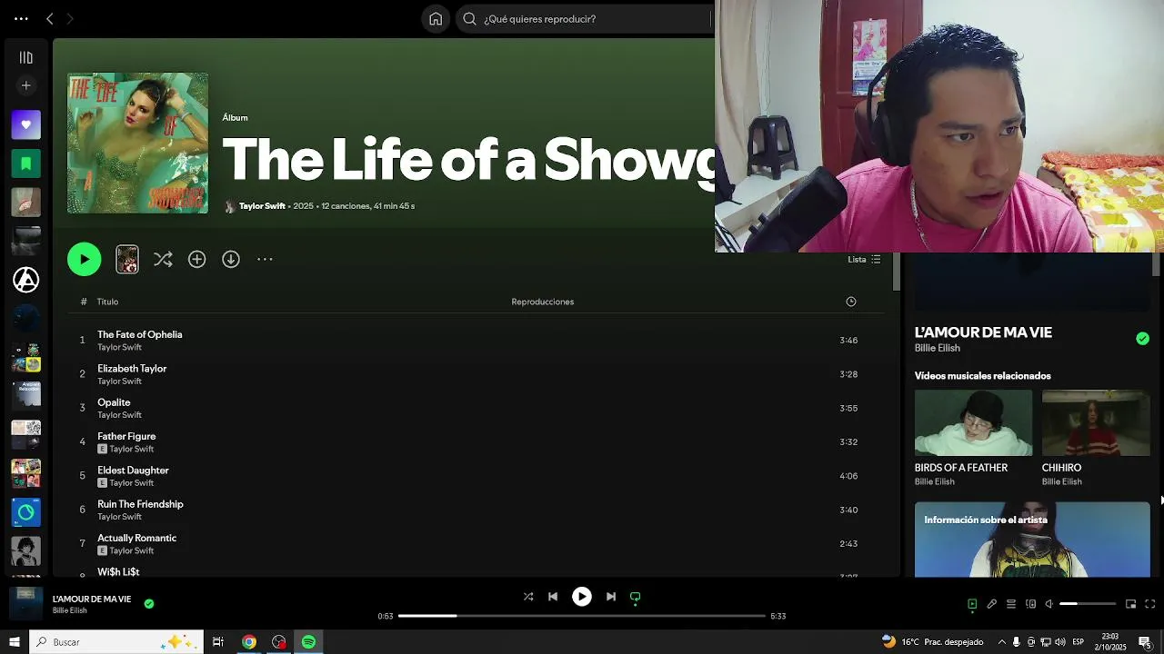1164x654 pixels.
Task: Open the Lista view options dropdown
Action: pyautogui.click(x=864, y=259)
